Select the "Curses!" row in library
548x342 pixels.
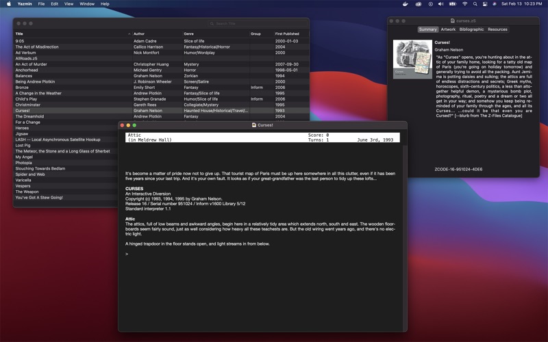161,111
